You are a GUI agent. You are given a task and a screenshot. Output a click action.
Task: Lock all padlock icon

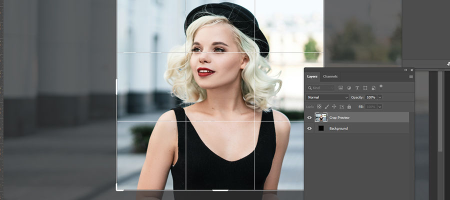click(349, 106)
